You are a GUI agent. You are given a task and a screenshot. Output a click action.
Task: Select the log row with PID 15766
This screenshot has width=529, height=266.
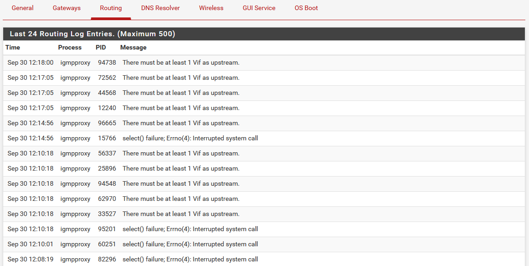point(264,139)
